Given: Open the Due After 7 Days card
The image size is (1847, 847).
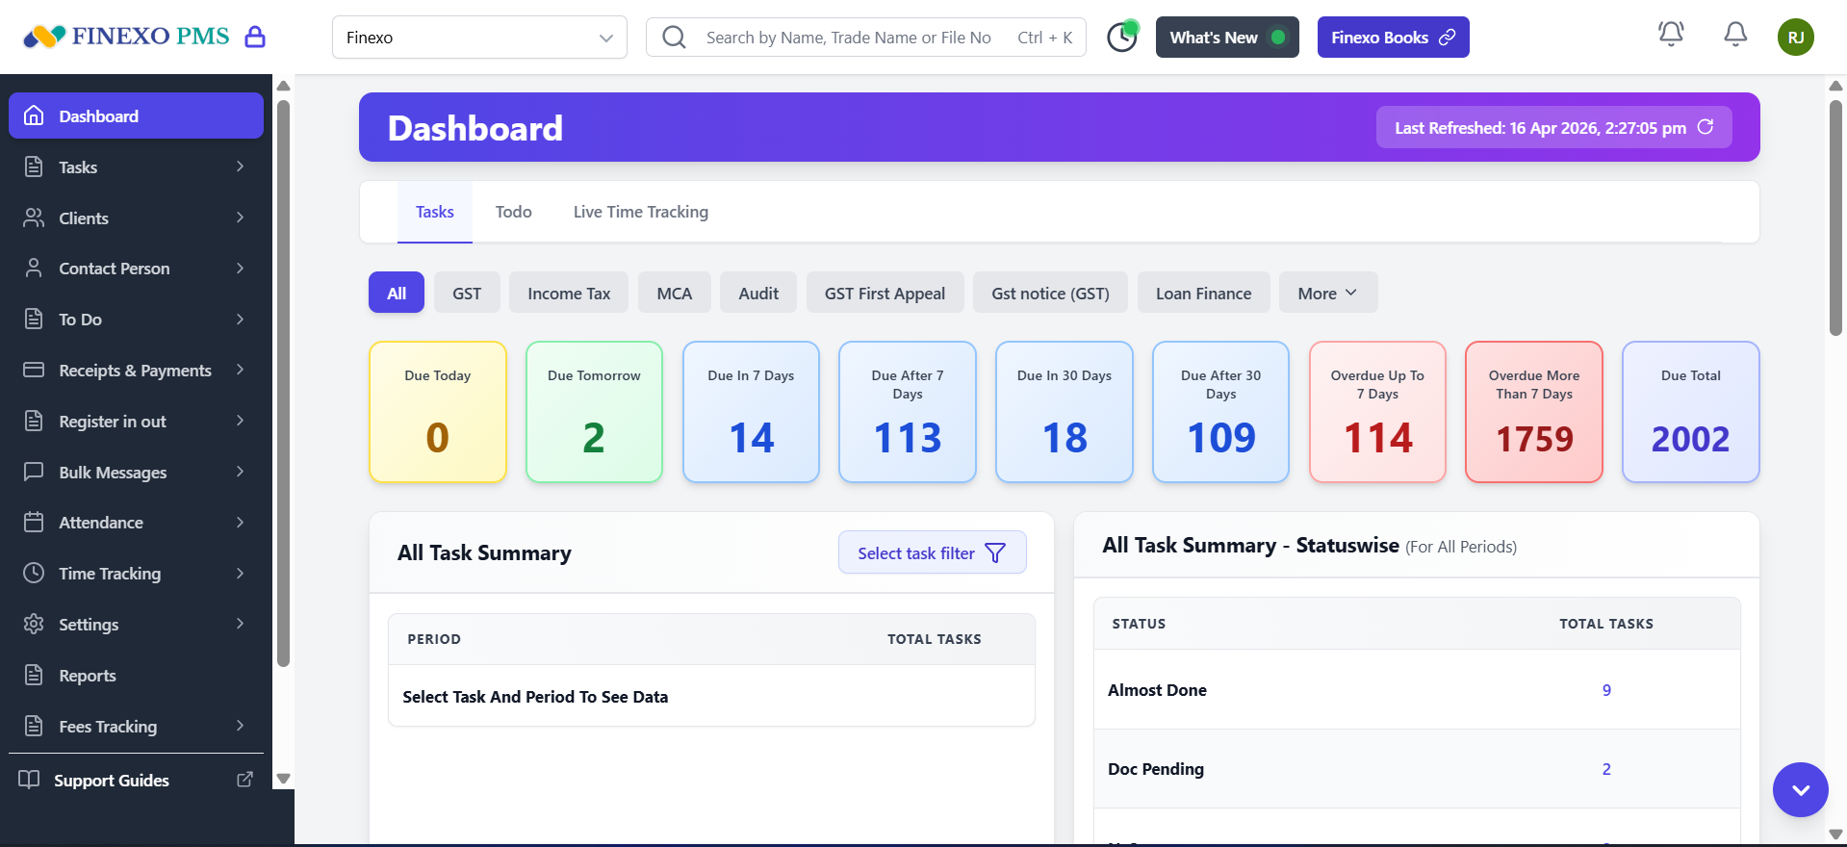Looking at the screenshot, I should [x=908, y=412].
